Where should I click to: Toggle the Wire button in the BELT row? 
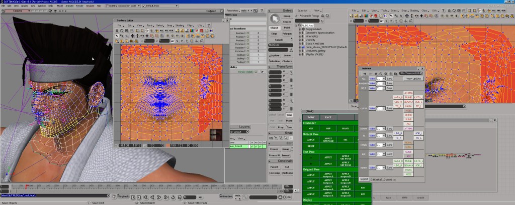[372, 89]
